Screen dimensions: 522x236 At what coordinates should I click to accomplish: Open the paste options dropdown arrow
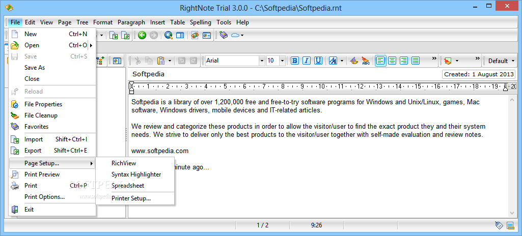(x=170, y=61)
